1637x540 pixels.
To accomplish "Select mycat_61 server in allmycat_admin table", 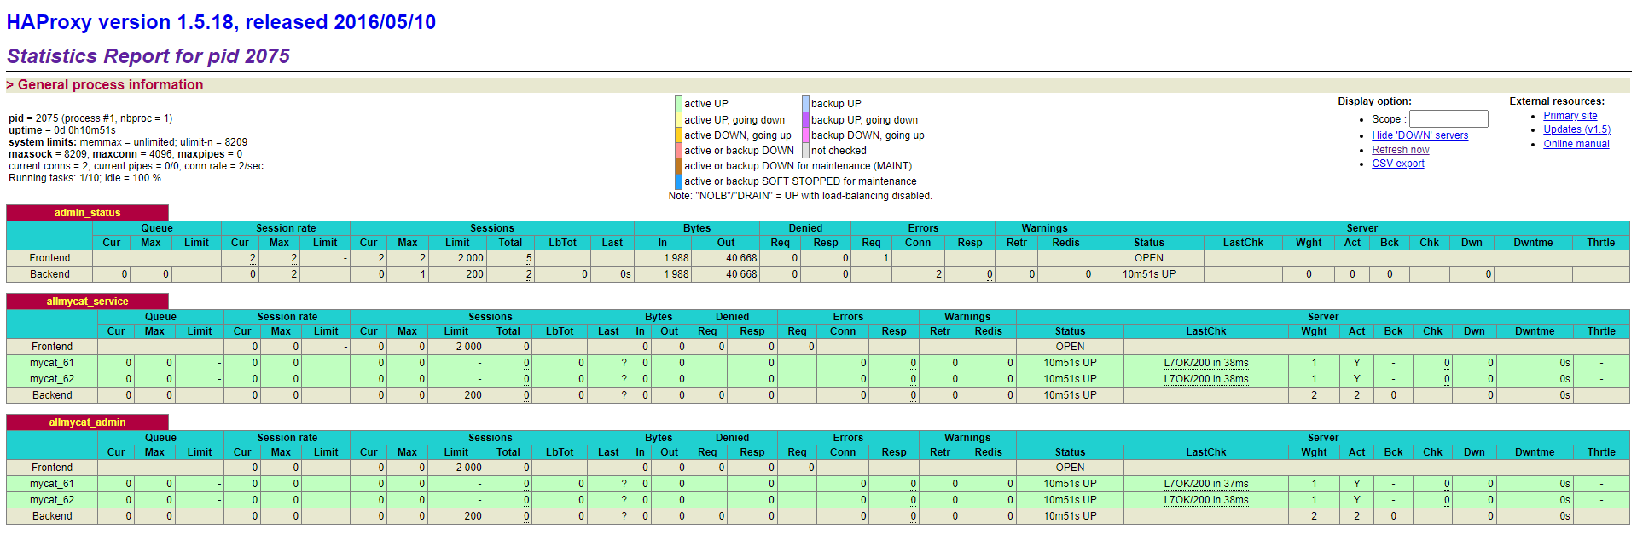I will point(52,484).
